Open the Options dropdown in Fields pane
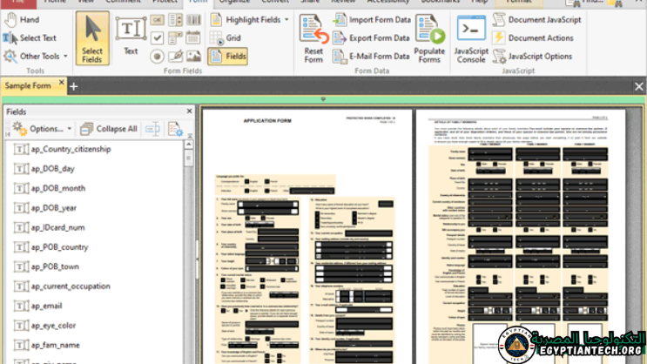The image size is (647, 364). (41, 129)
